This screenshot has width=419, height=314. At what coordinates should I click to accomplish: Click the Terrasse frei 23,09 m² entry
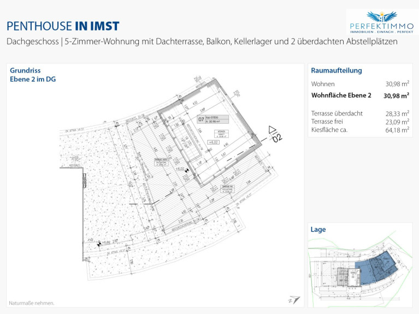tap(360, 122)
